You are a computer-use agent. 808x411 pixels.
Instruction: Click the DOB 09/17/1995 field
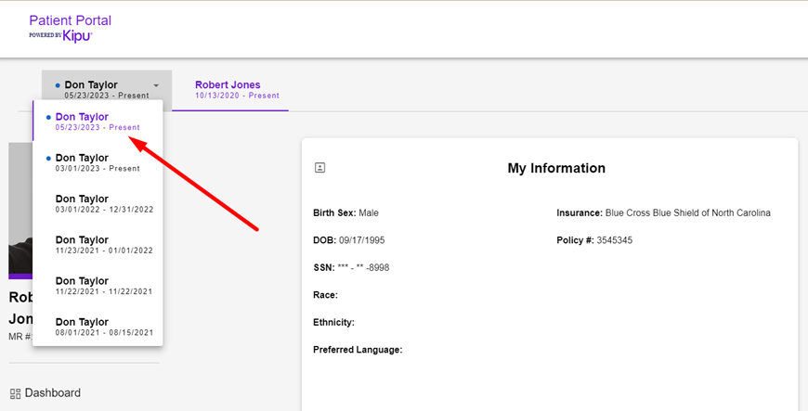[x=348, y=240]
